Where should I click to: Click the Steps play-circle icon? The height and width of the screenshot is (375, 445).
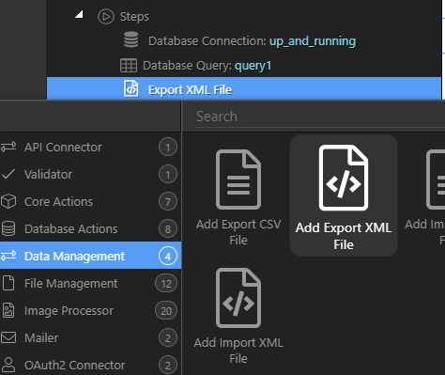coord(106,16)
